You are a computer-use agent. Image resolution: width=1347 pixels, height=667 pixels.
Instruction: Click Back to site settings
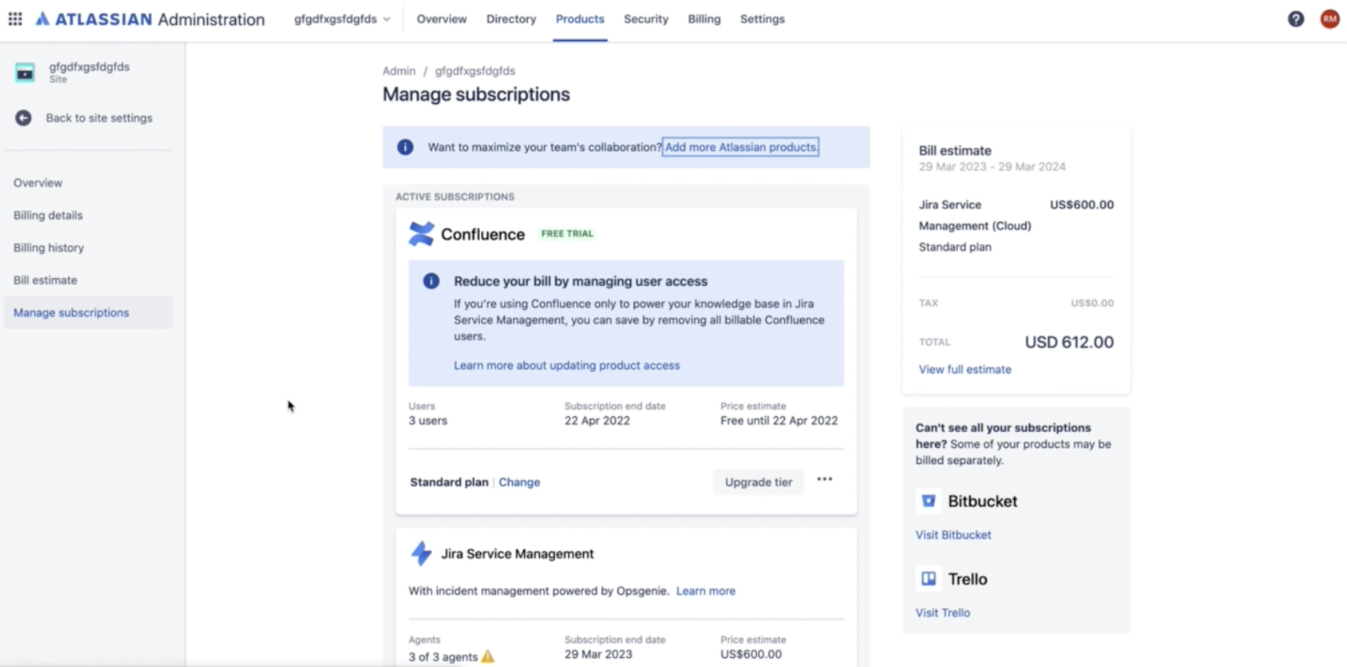tap(99, 117)
